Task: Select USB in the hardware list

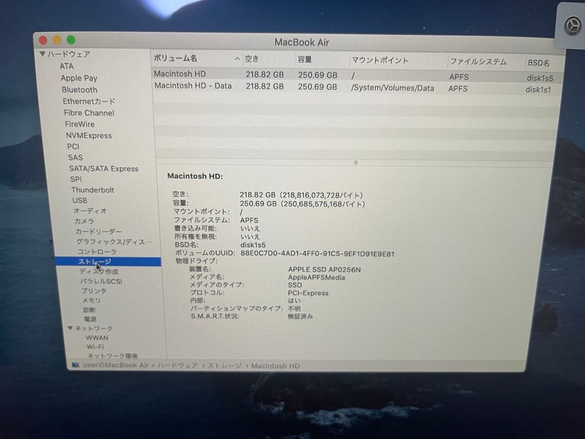Action: [80, 200]
